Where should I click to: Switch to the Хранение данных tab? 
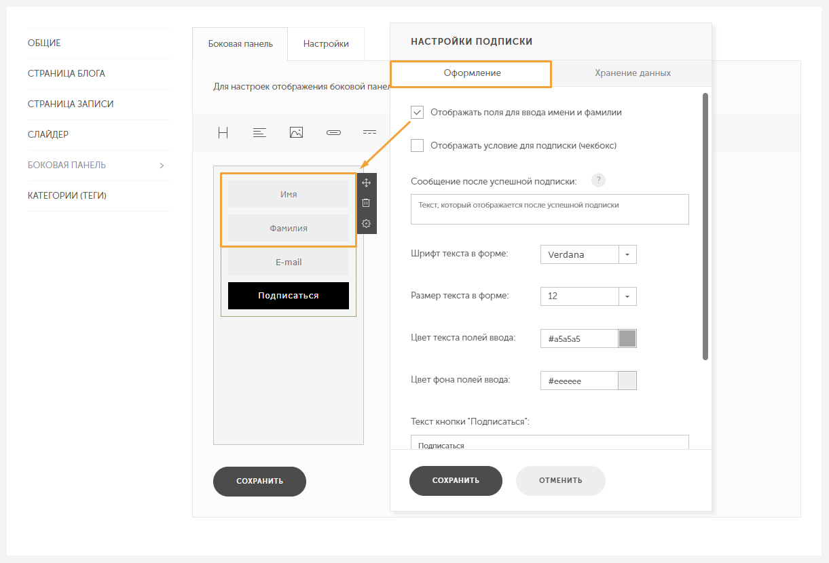[632, 73]
